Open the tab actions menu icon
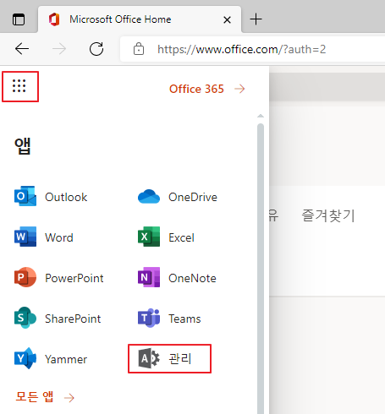This screenshot has height=414, width=385. tap(19, 19)
